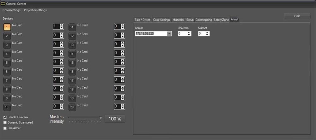
Task: Click the Universe number input field
Action: [x=182, y=34]
